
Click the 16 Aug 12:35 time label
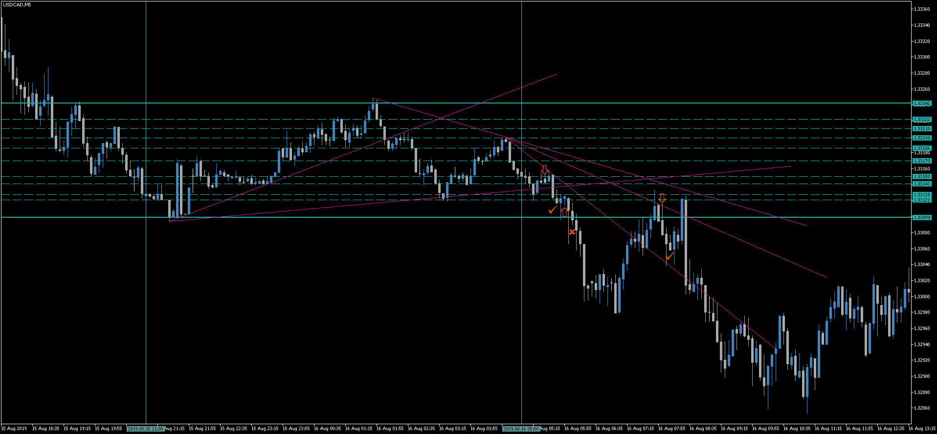tap(891, 429)
